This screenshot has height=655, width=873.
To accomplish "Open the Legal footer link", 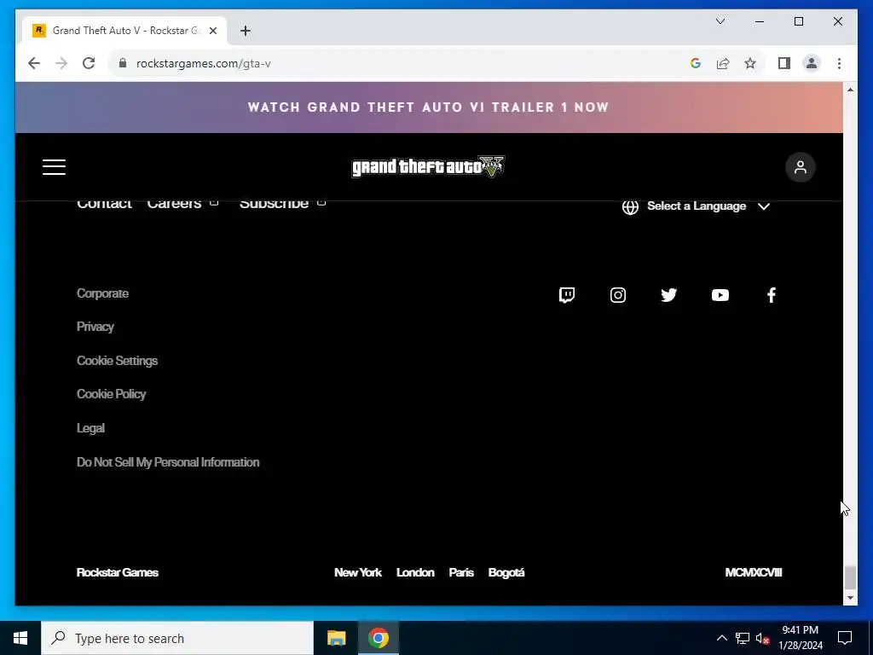I will tap(90, 428).
